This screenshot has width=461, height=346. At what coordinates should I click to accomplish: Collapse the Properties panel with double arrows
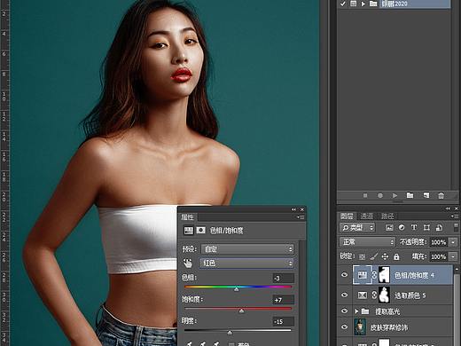pyautogui.click(x=293, y=209)
